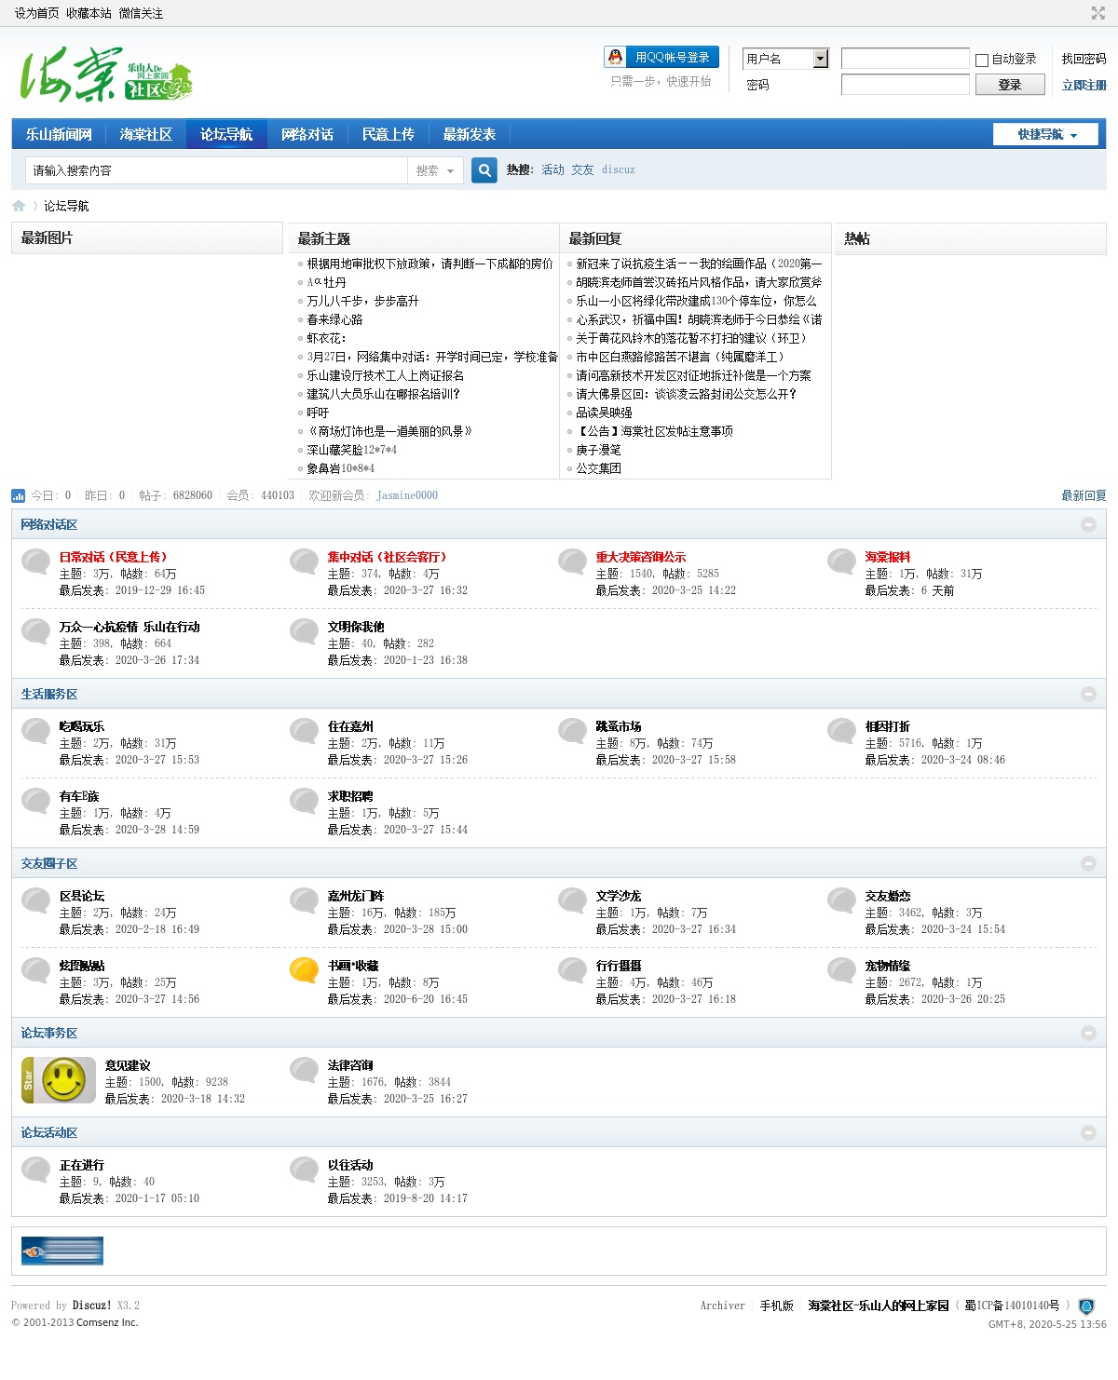Image resolution: width=1118 pixels, height=1380 pixels.
Task: Open the Archiver footer link
Action: pyautogui.click(x=722, y=1306)
